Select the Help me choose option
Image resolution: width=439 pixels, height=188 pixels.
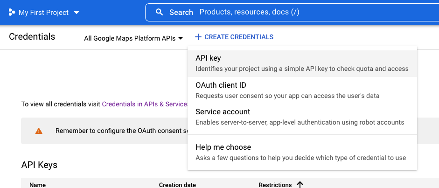[x=302, y=153]
